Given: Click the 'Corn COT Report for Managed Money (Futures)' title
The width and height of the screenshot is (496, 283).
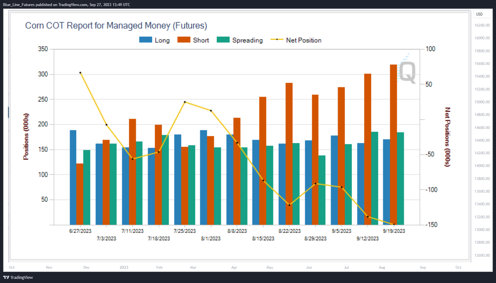Looking at the screenshot, I should pyautogui.click(x=116, y=26).
